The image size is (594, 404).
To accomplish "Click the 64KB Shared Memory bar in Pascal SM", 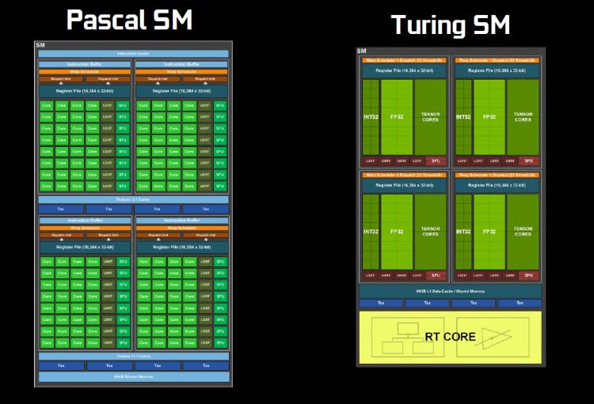I will click(x=134, y=377).
